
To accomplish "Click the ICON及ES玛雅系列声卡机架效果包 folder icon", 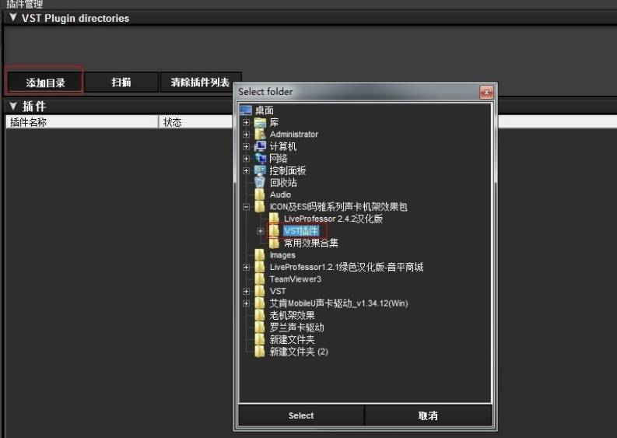I will 260,207.
